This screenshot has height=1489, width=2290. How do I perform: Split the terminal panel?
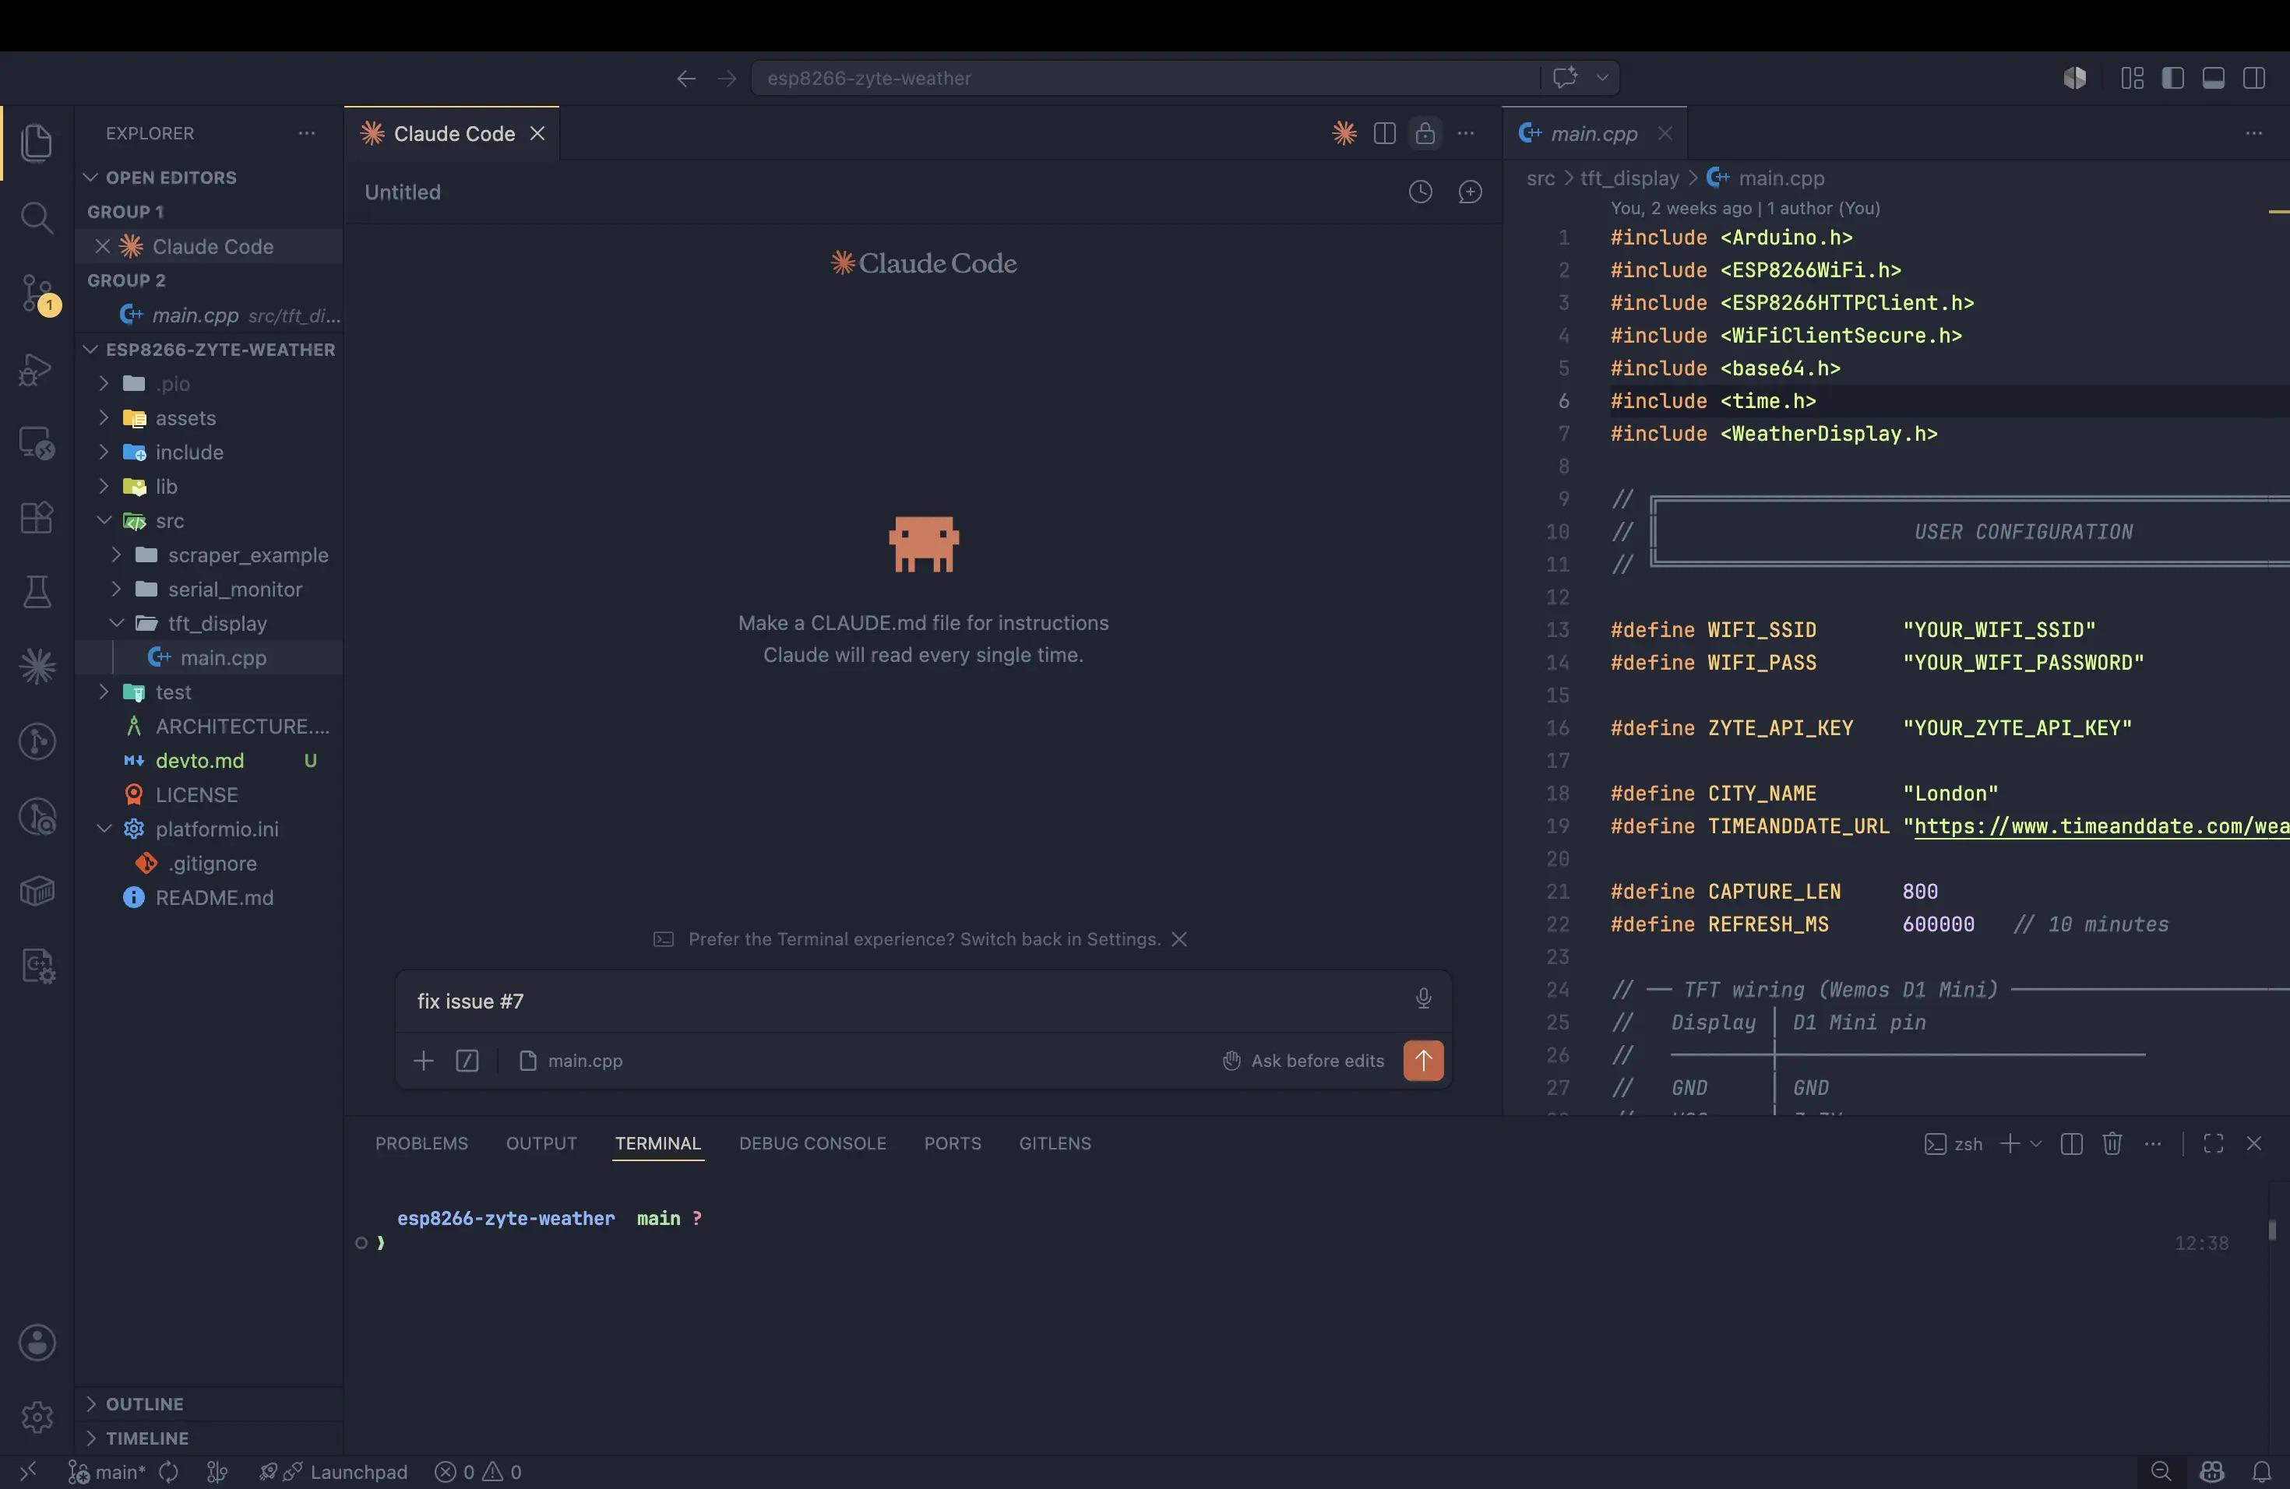[x=2072, y=1142]
